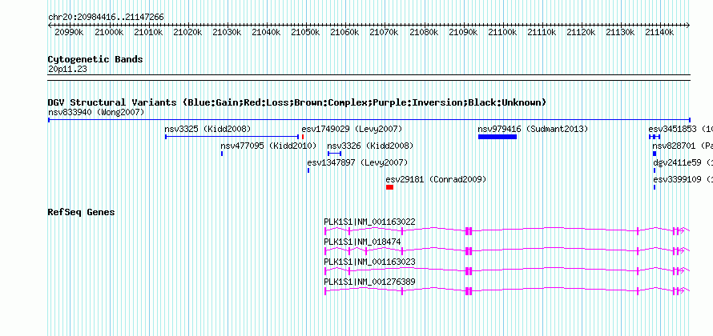This screenshot has width=713, height=336.
Task: Click the 21140k ruler tick label
Action: [660, 32]
